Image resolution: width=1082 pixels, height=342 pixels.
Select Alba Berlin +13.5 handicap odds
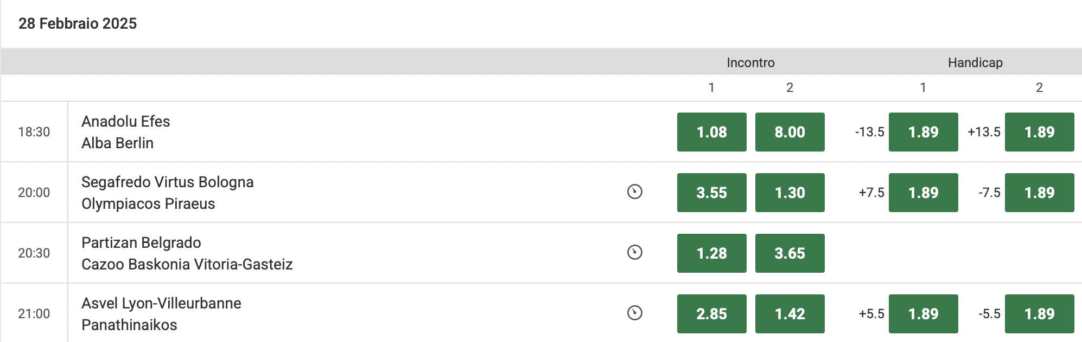point(1039,132)
